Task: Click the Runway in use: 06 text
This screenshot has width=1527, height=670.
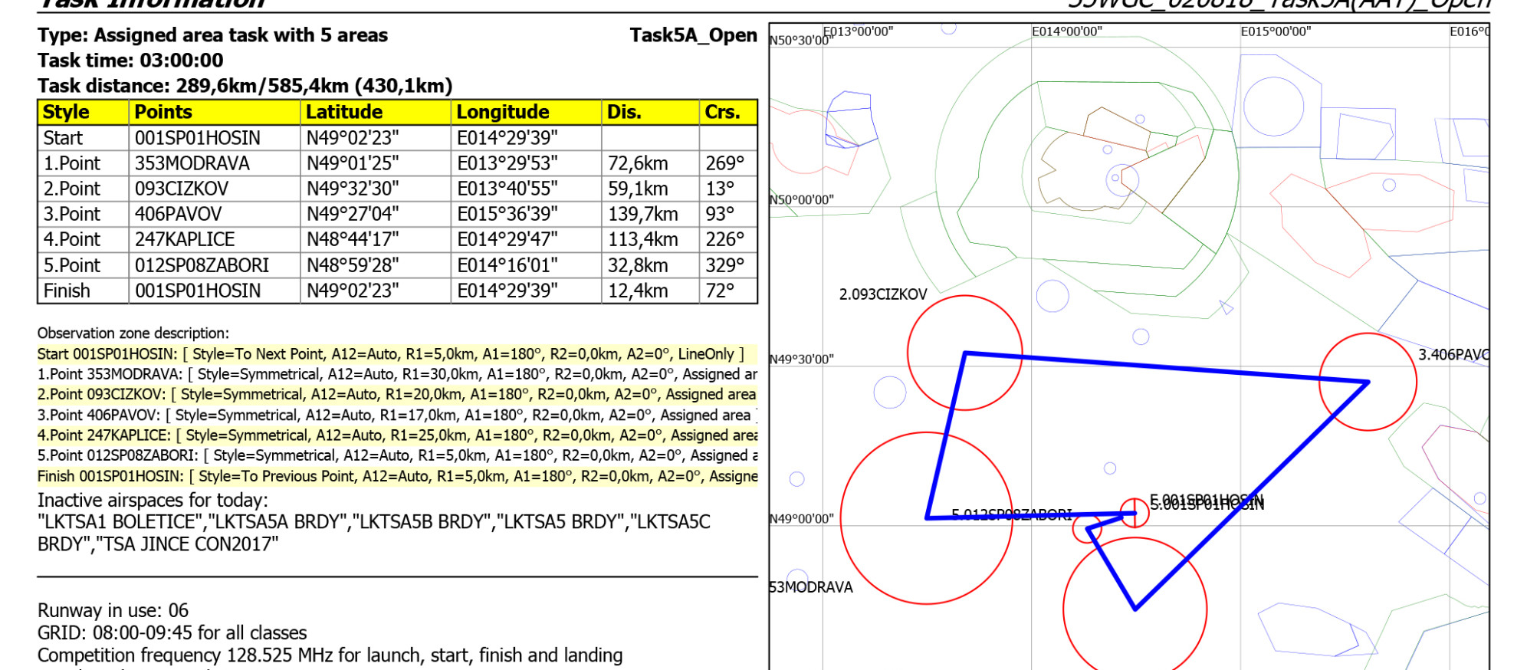Action: coord(113,610)
